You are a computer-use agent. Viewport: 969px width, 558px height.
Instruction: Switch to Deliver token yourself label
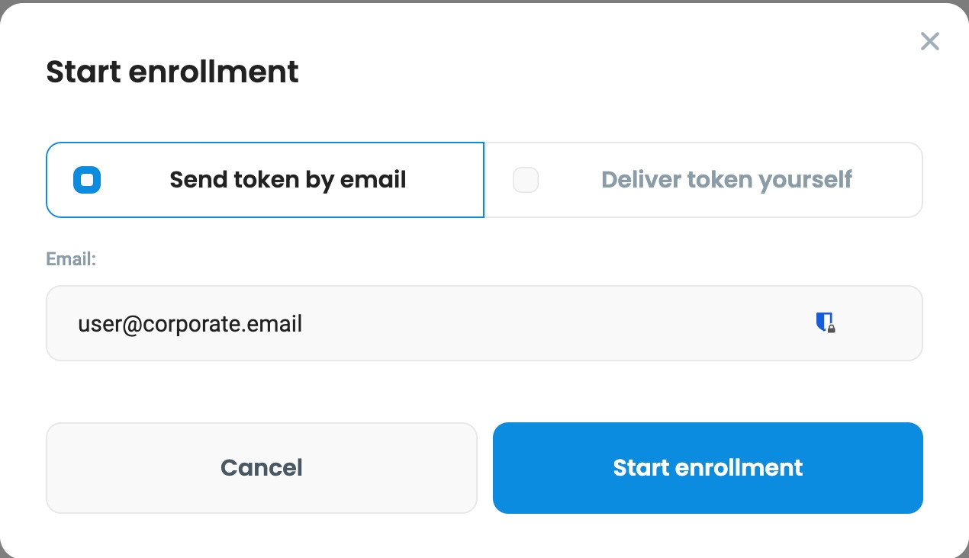point(726,180)
